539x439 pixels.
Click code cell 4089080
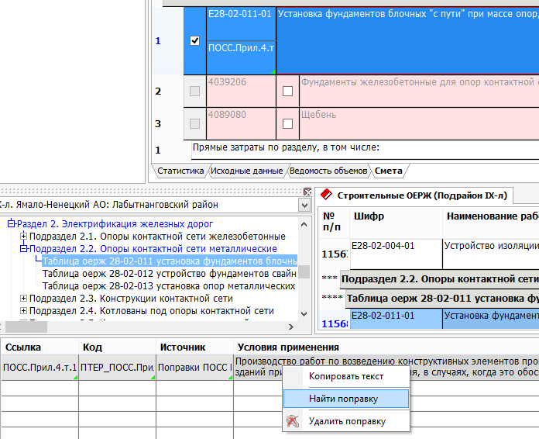point(241,123)
